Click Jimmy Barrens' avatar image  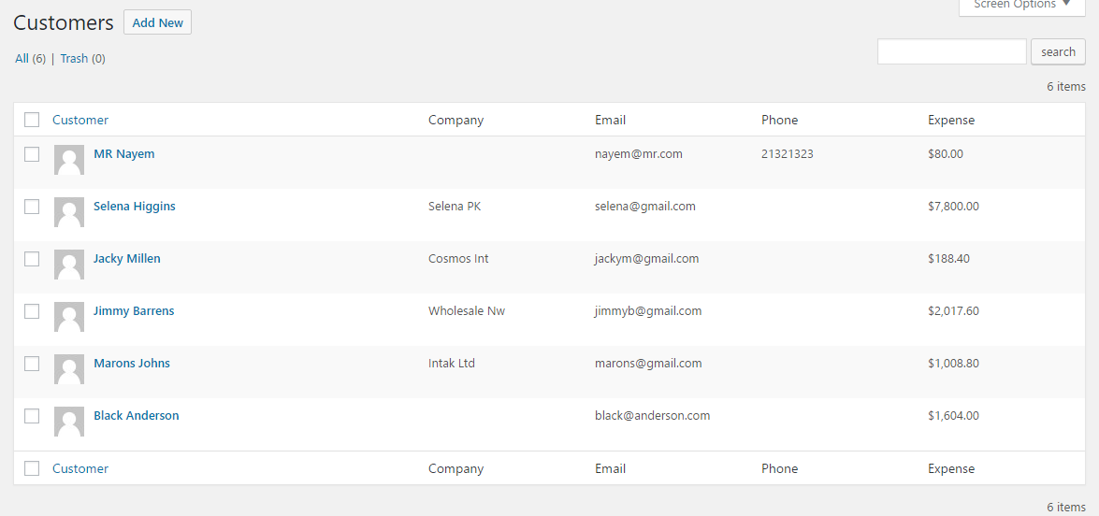(69, 317)
